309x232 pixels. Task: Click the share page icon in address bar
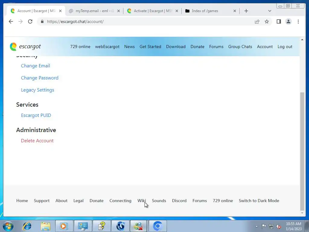(257, 21)
